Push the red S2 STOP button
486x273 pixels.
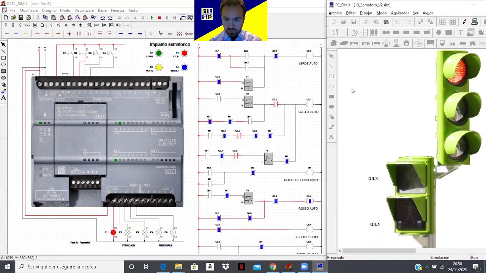tap(185, 53)
